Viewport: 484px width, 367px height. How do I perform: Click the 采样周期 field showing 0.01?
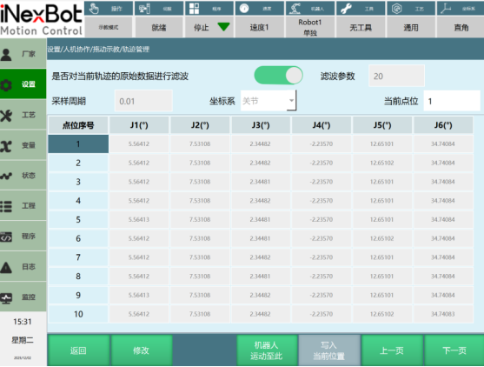coord(143,101)
